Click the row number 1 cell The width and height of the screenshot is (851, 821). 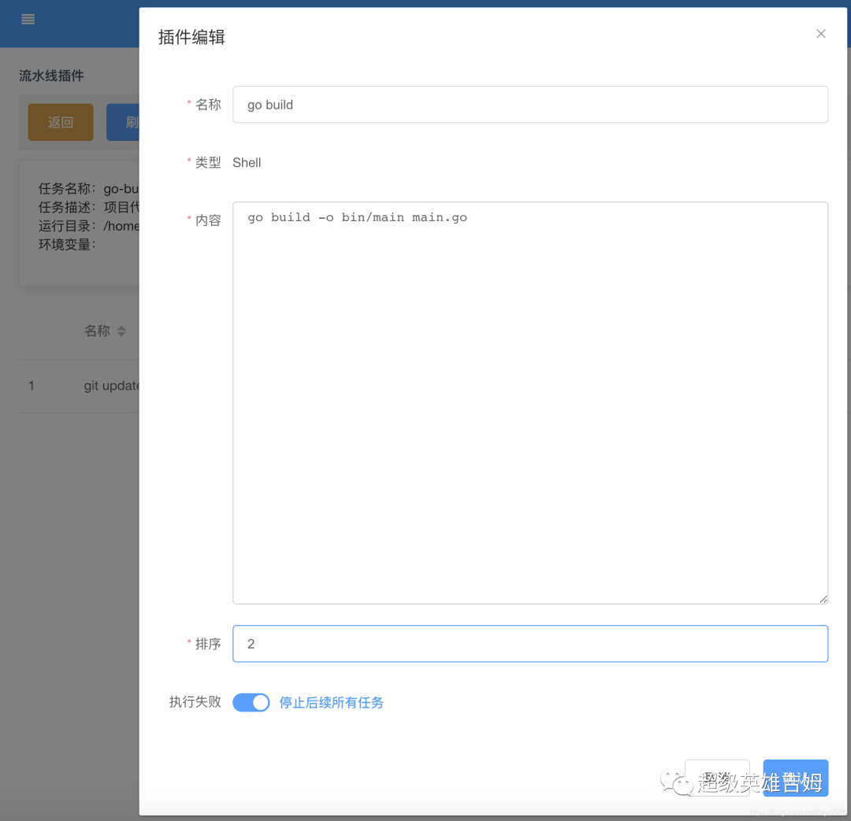tap(32, 386)
